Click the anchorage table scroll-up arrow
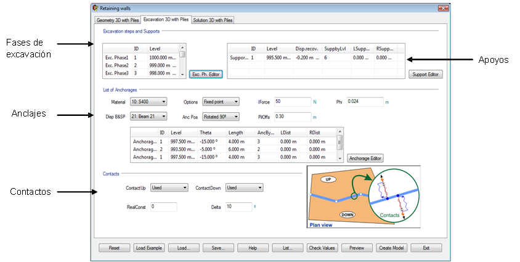 click(x=339, y=132)
